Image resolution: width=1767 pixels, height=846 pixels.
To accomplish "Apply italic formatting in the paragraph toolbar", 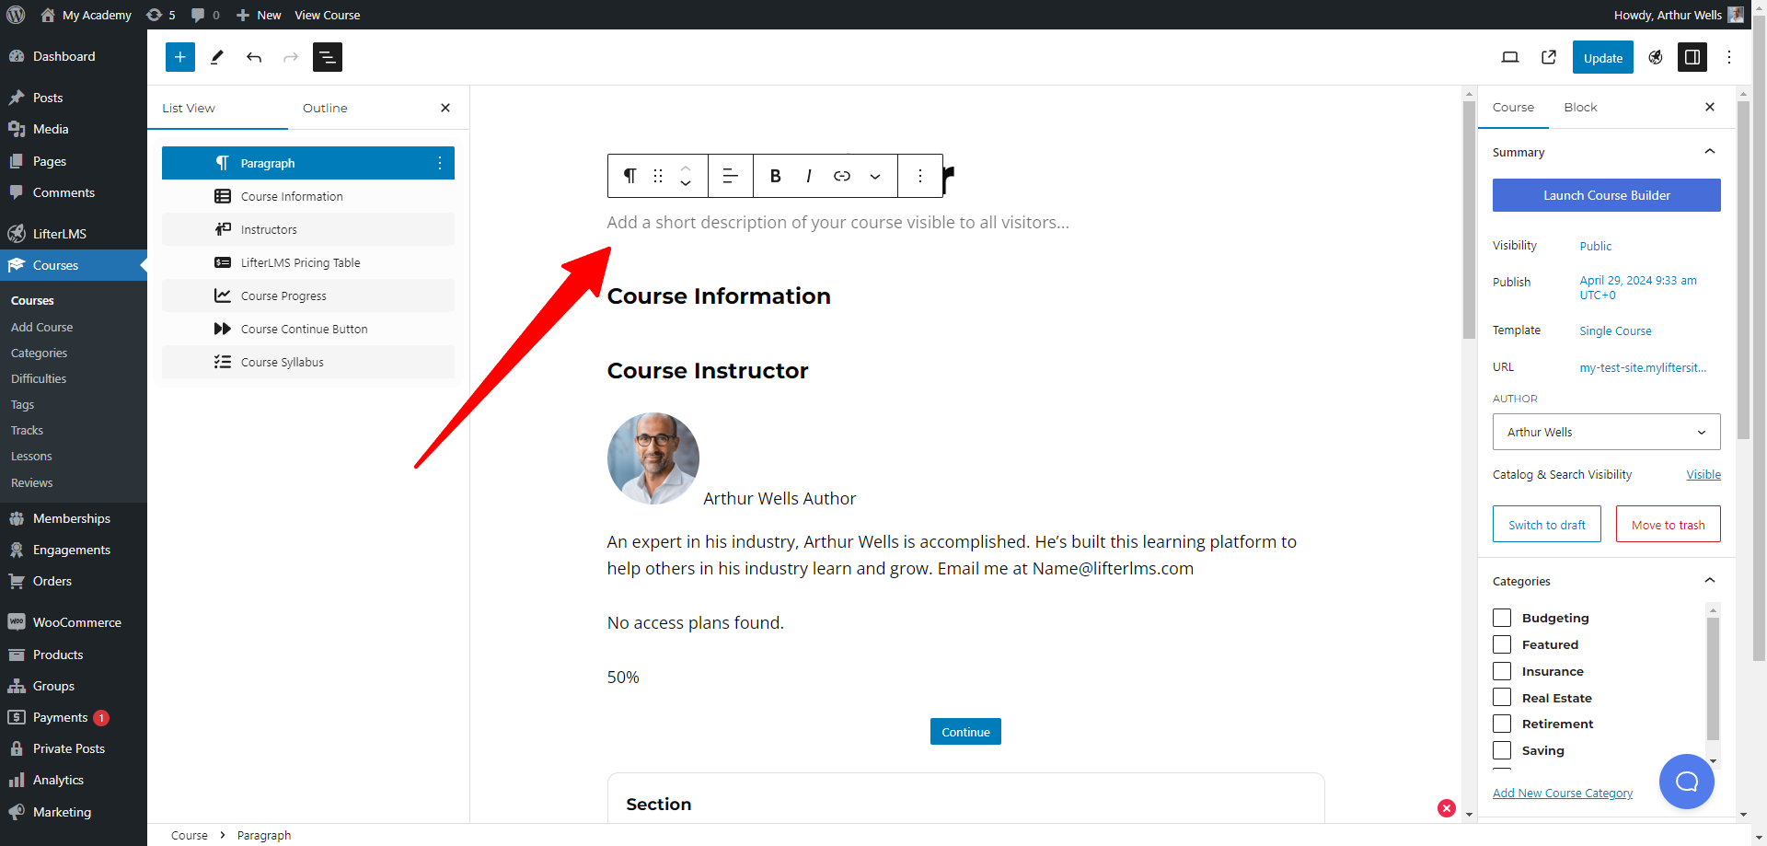I will coord(808,175).
